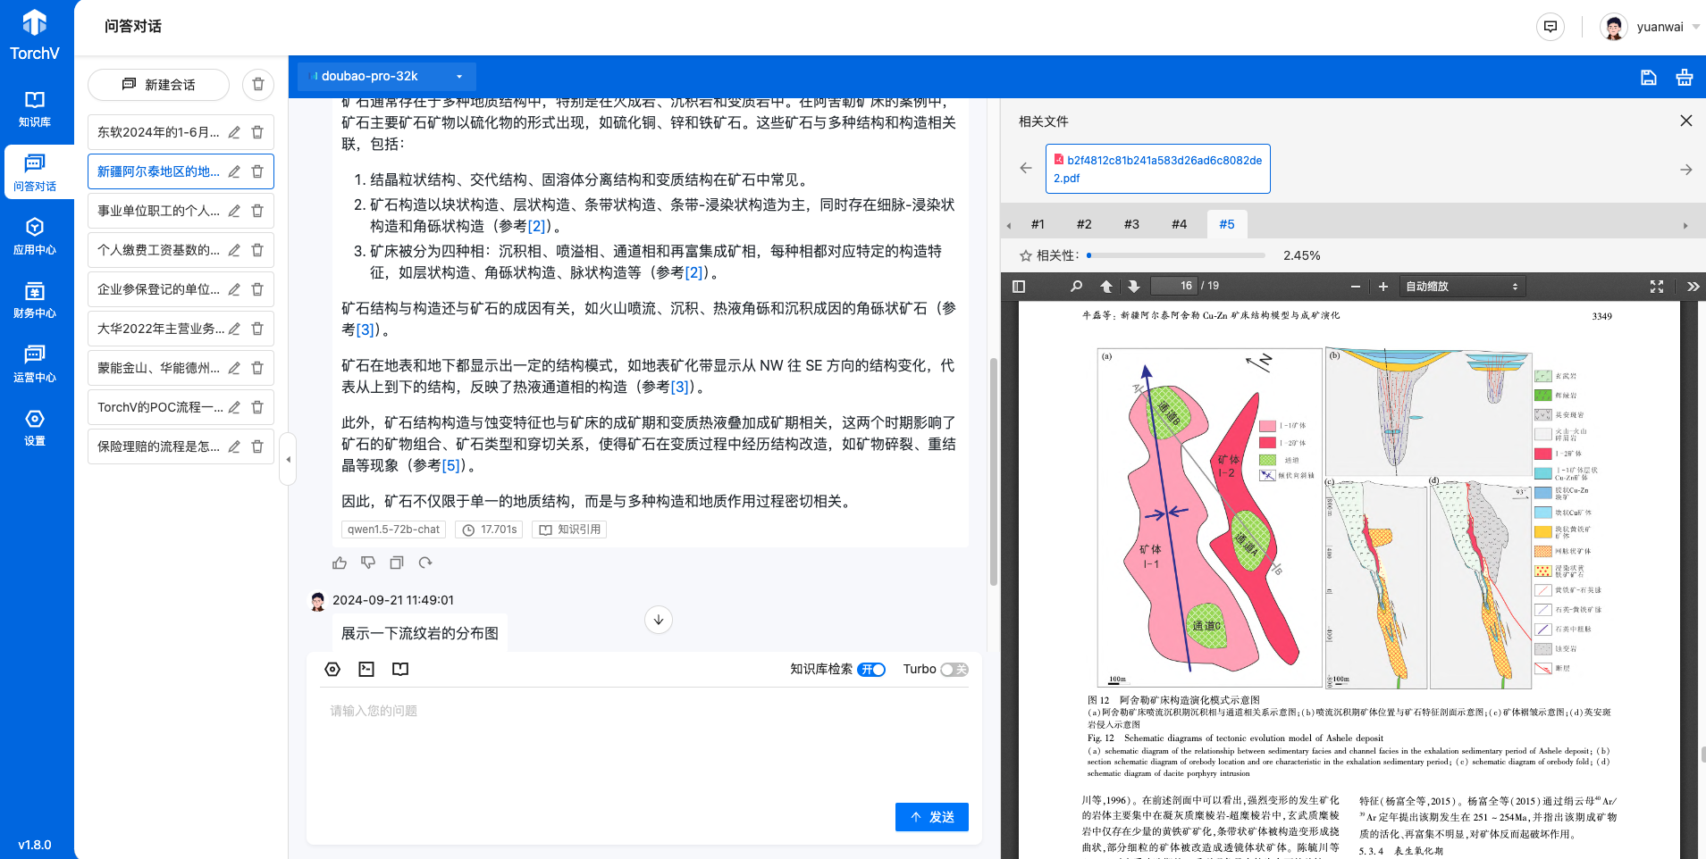Switch to reference tab #2
1706x859 pixels.
click(x=1084, y=224)
